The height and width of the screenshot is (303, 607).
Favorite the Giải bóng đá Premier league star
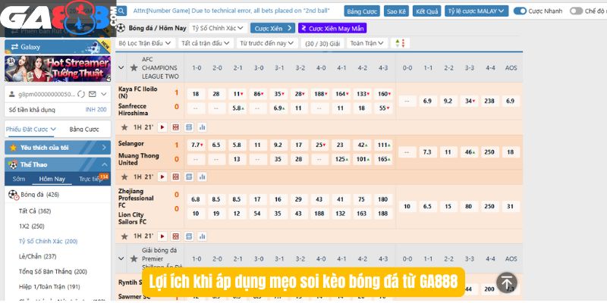pos(134,258)
